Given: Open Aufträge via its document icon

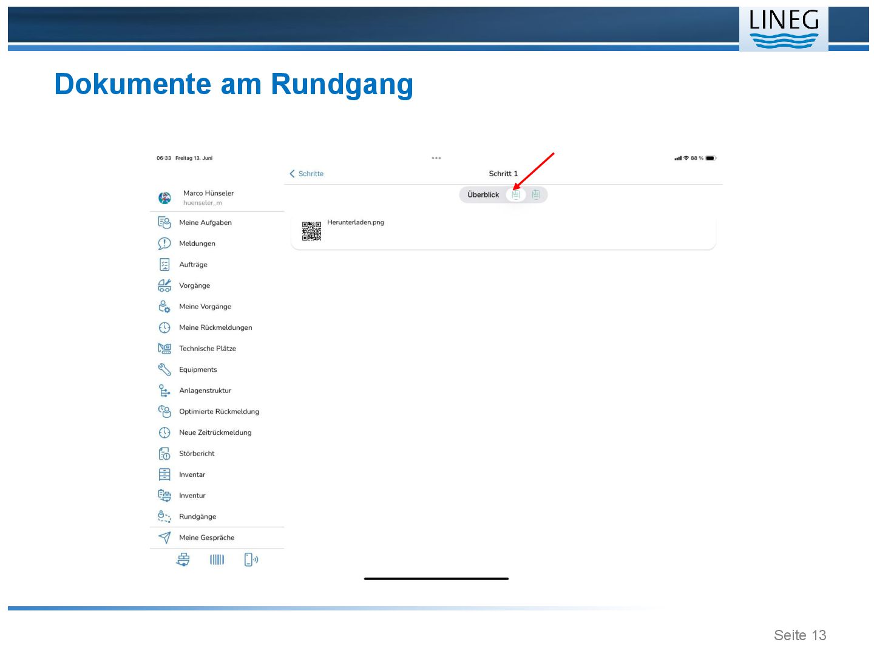Looking at the screenshot, I should (164, 264).
